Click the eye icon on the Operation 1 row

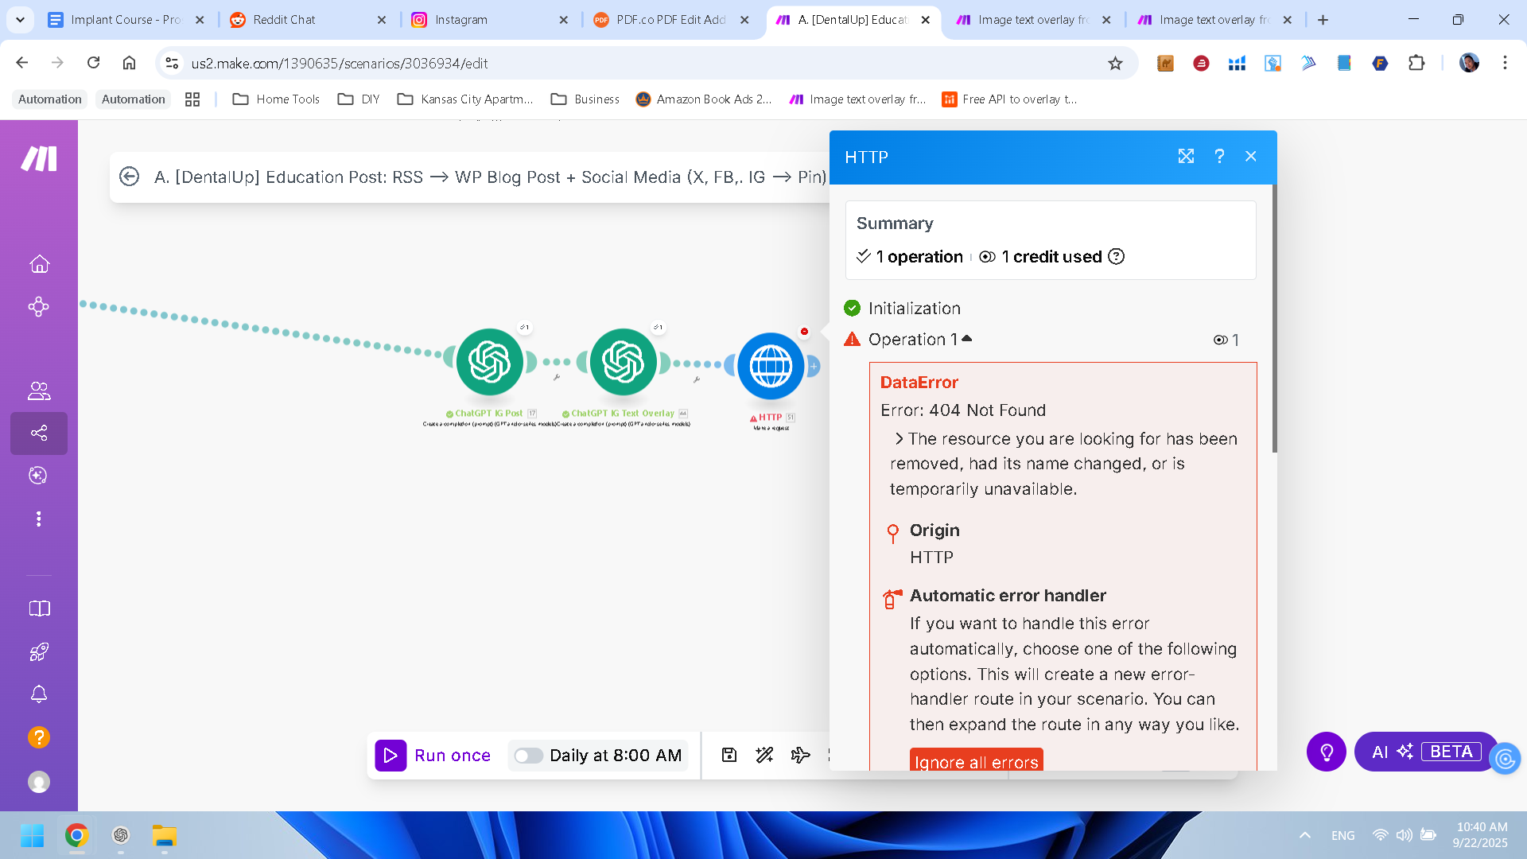[1220, 340]
